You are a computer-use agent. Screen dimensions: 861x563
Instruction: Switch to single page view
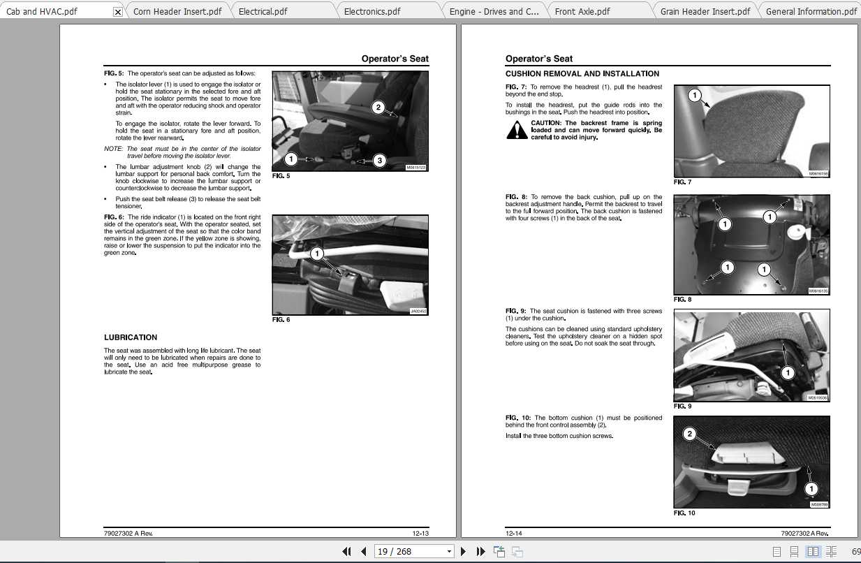point(777,552)
